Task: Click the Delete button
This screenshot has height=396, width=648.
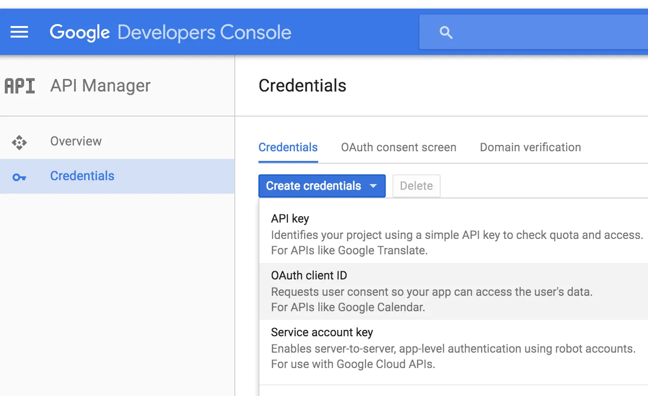Action: coord(416,186)
